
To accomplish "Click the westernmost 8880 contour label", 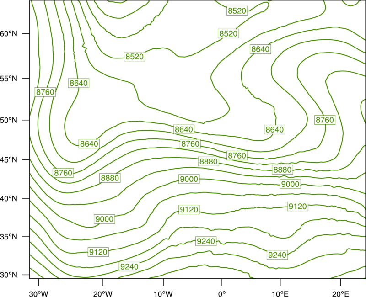I will pos(110,178).
